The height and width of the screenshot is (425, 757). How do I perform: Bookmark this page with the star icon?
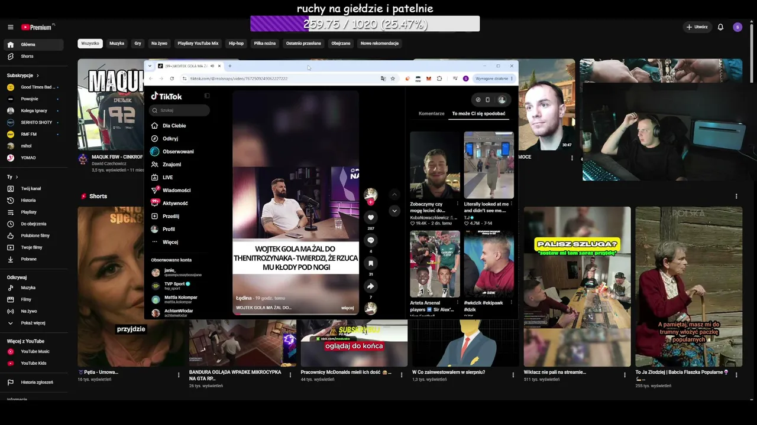[x=393, y=79]
